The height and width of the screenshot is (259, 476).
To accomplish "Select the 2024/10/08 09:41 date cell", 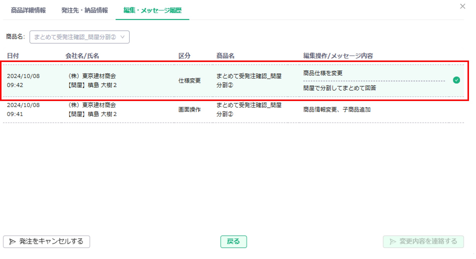I will pos(23,109).
